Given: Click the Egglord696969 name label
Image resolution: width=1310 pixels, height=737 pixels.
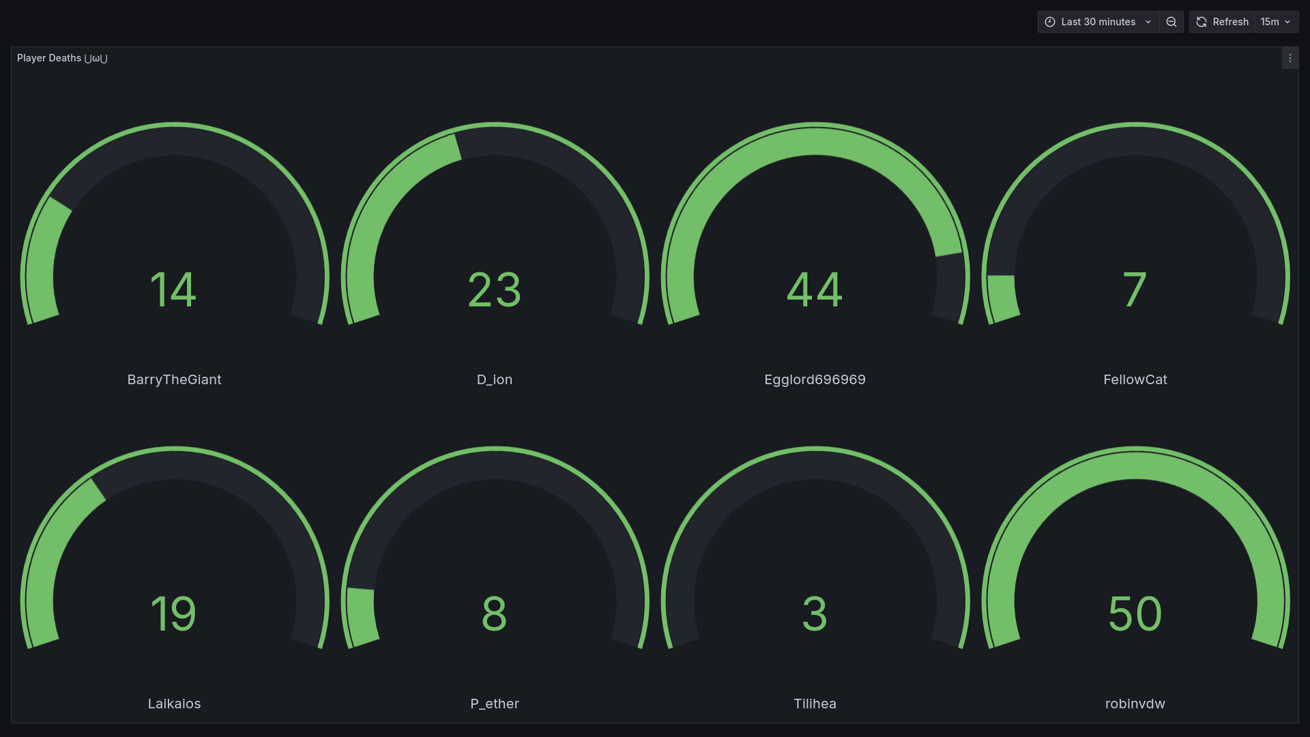Looking at the screenshot, I should 815,379.
